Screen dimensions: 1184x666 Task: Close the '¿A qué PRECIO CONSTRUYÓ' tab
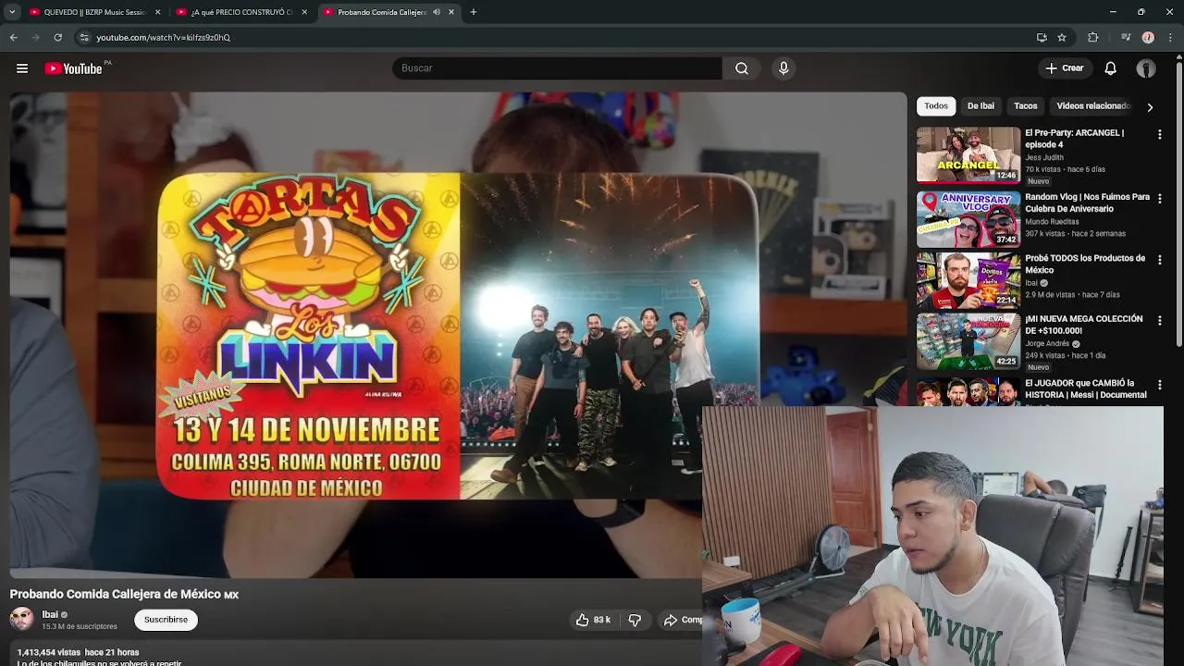[304, 12]
